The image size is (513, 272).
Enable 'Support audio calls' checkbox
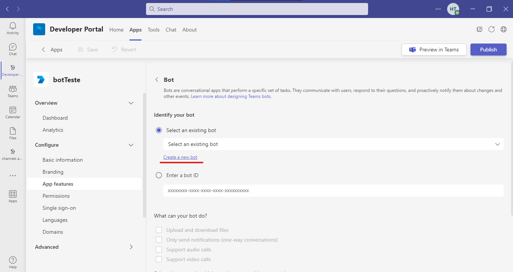point(159,249)
